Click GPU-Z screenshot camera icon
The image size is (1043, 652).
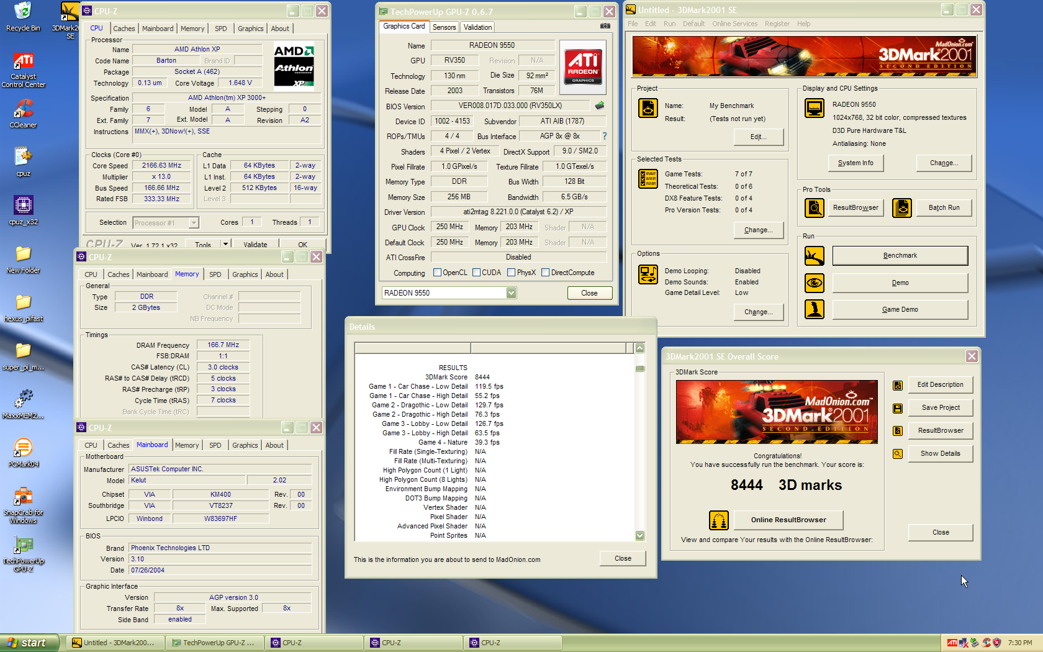pyautogui.click(x=605, y=26)
